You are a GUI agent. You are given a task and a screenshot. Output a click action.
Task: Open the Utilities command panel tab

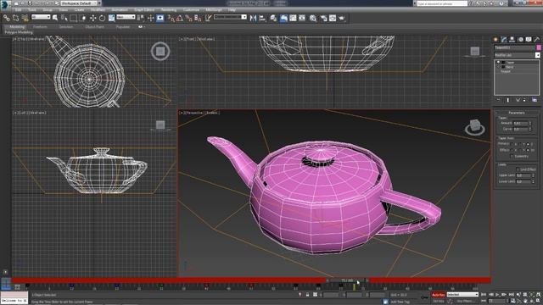click(x=537, y=40)
